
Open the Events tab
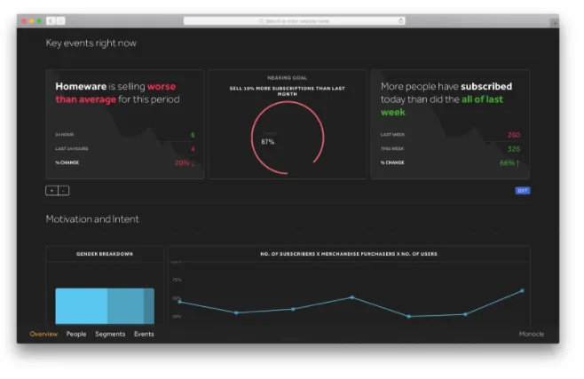[144, 334]
